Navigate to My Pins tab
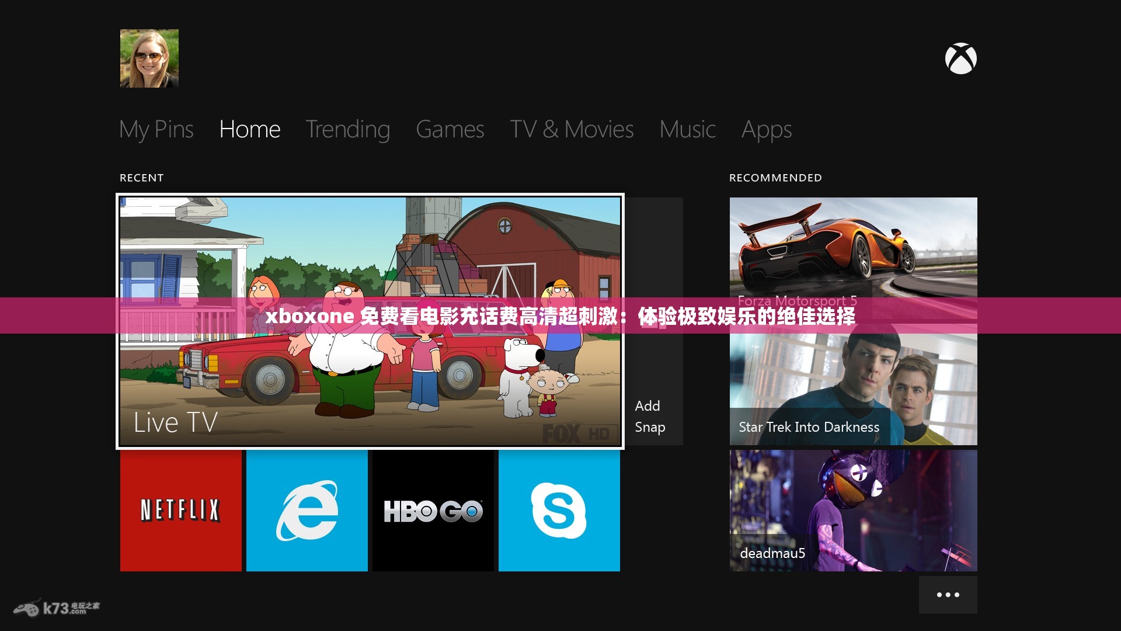Screen dimensions: 1121x631 [156, 128]
